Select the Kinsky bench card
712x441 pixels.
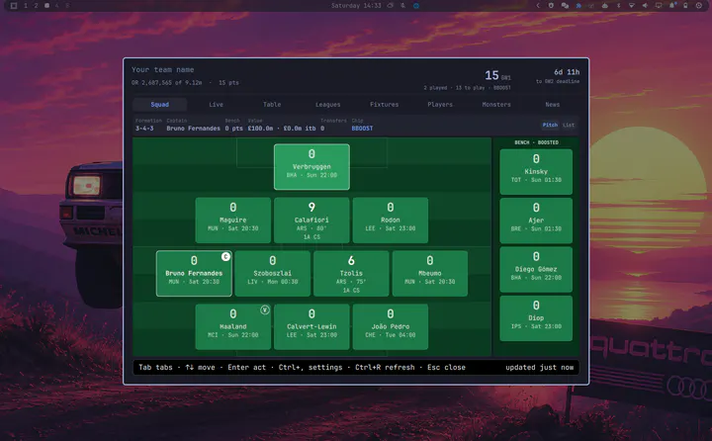(x=536, y=172)
